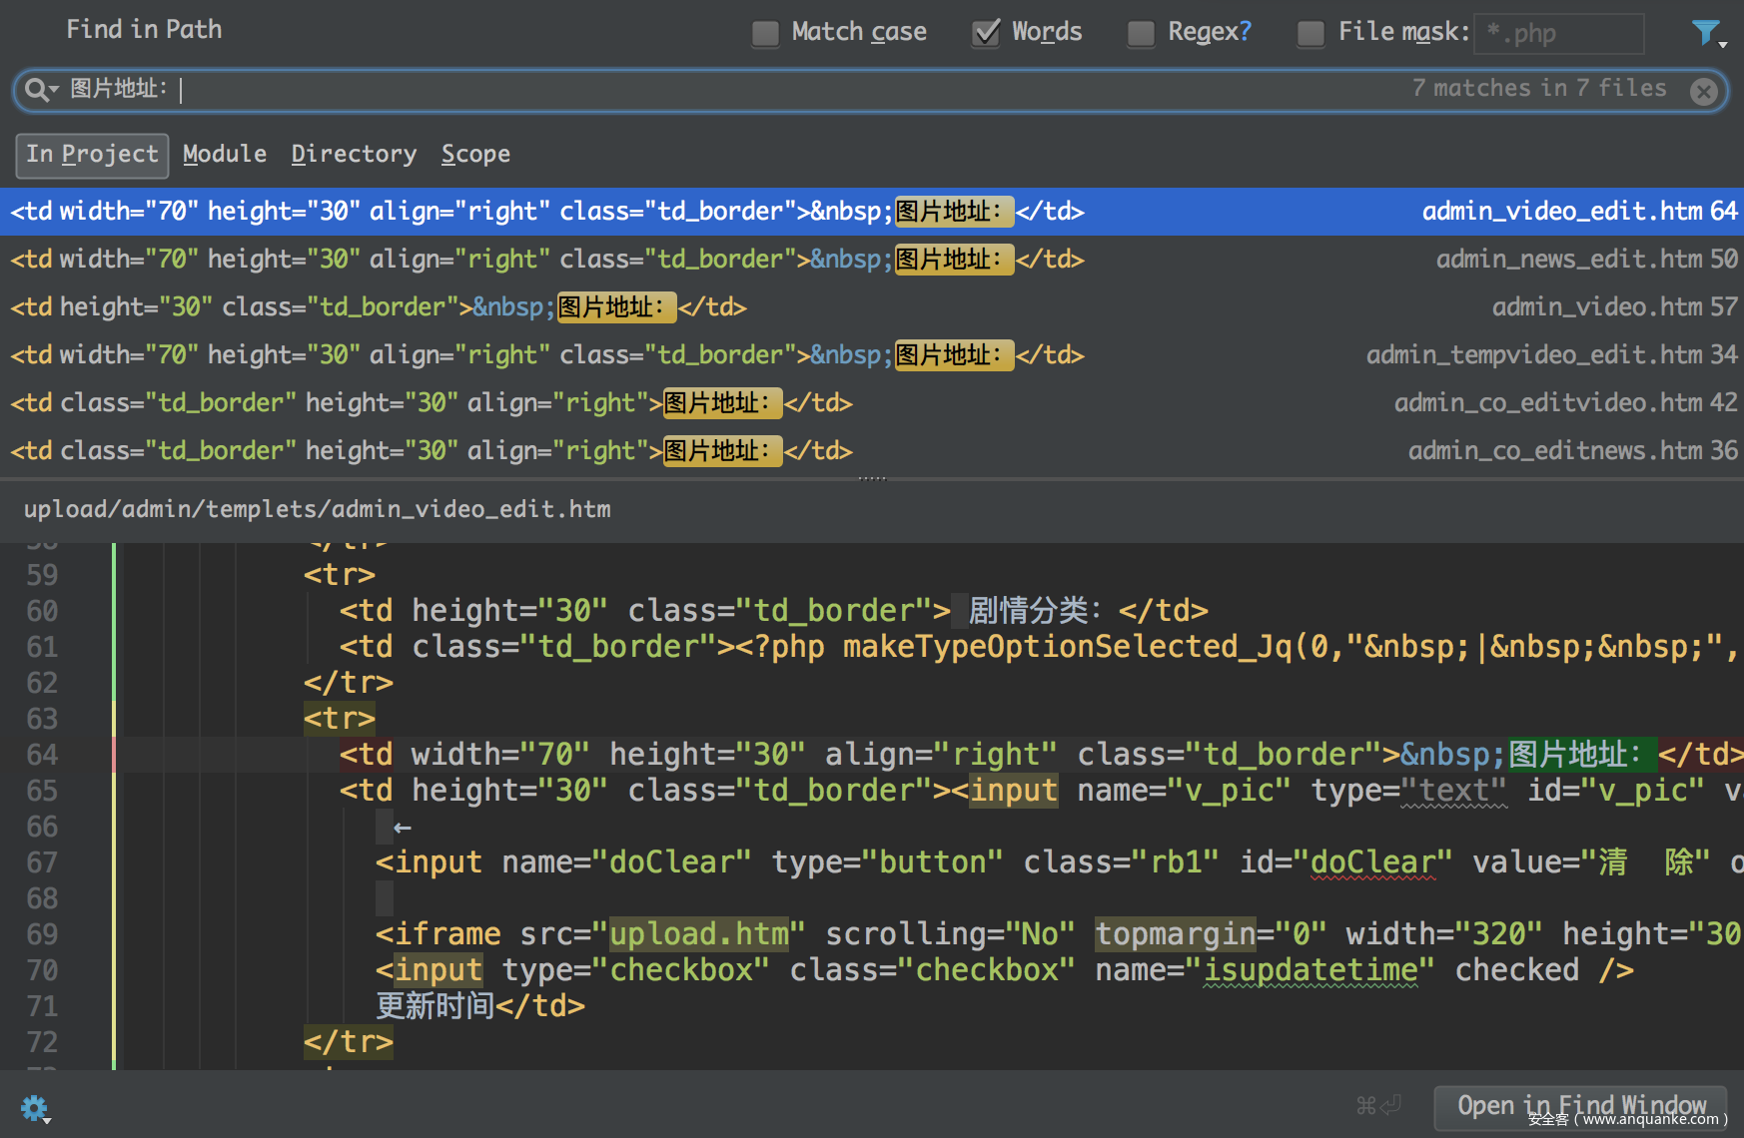Select the admin_video.htm 57 result
Viewport: 1744px width, 1138px height.
pos(871,307)
